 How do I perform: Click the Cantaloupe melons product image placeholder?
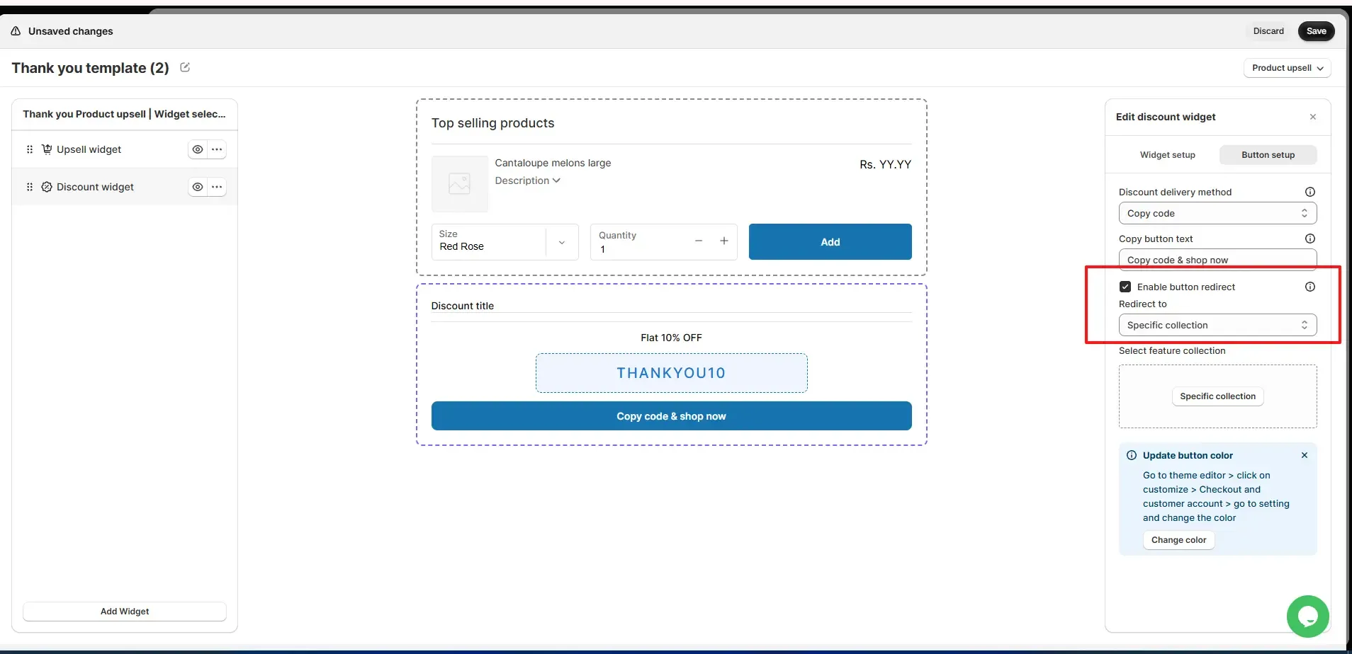tap(460, 184)
